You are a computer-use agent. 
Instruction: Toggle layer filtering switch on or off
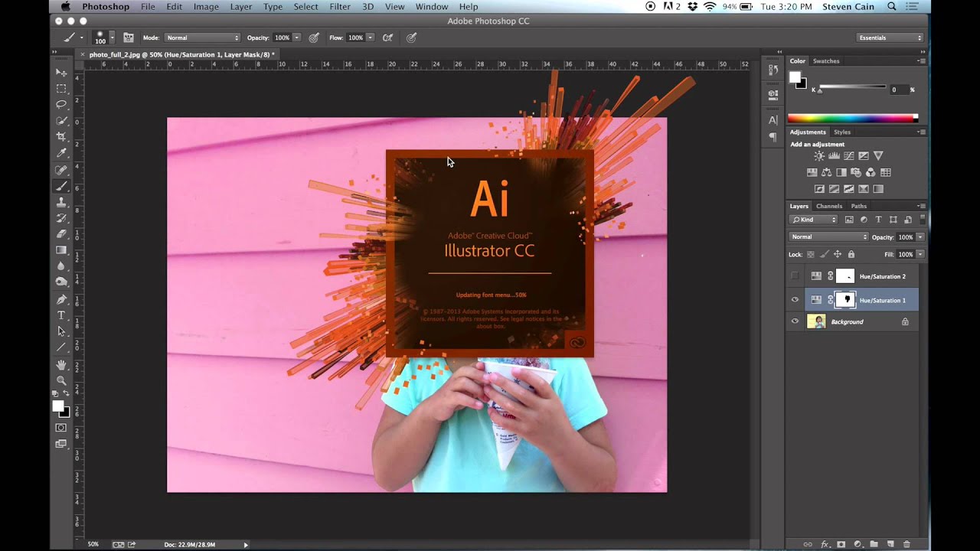[923, 220]
